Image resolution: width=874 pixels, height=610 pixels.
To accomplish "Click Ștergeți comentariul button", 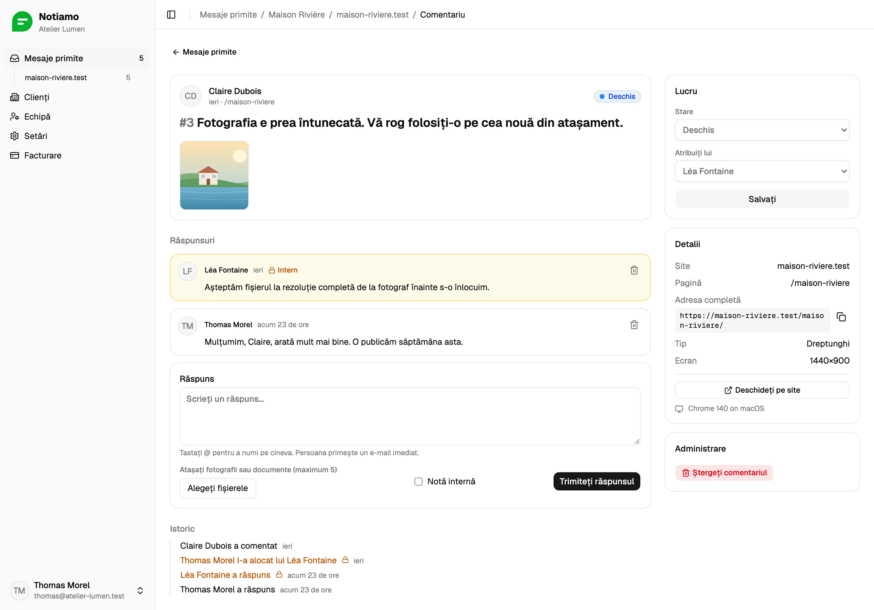I will tap(724, 473).
